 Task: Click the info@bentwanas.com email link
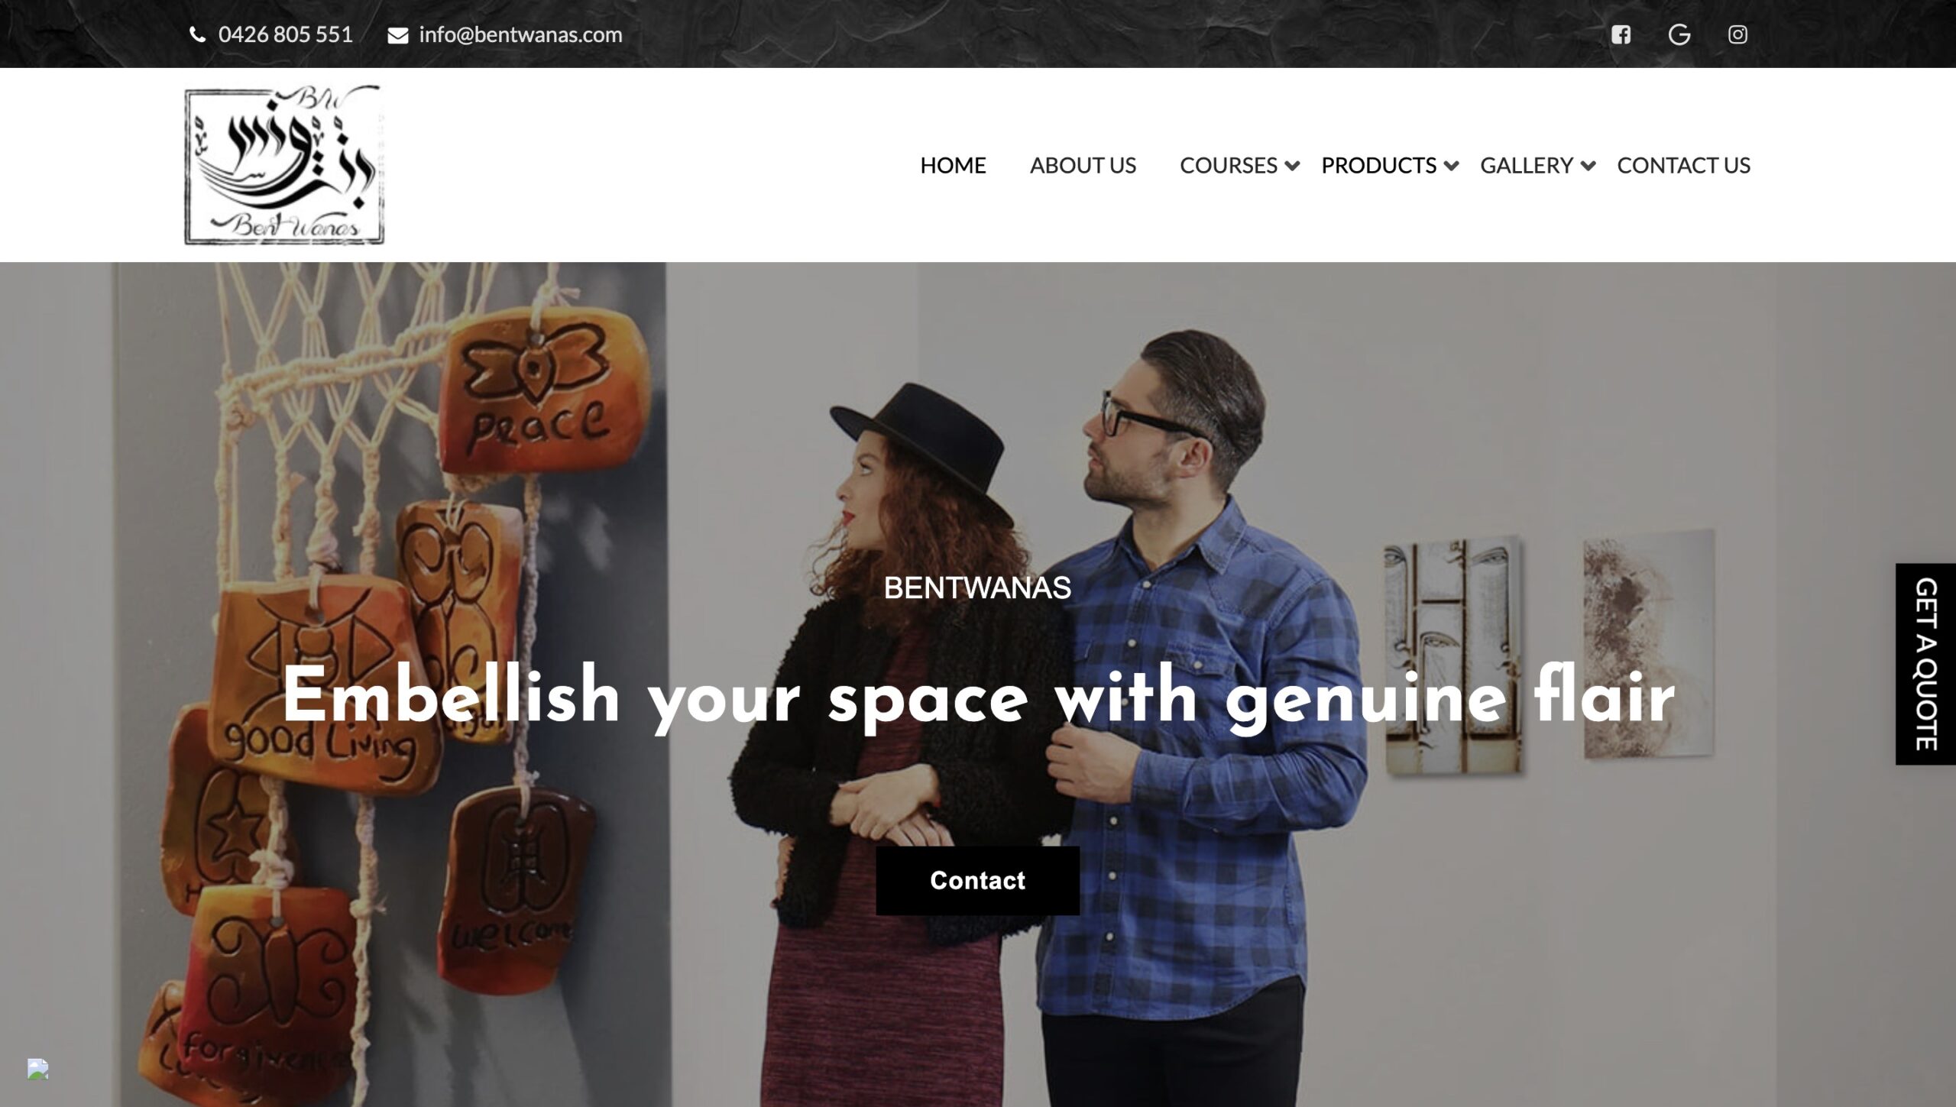(x=520, y=34)
